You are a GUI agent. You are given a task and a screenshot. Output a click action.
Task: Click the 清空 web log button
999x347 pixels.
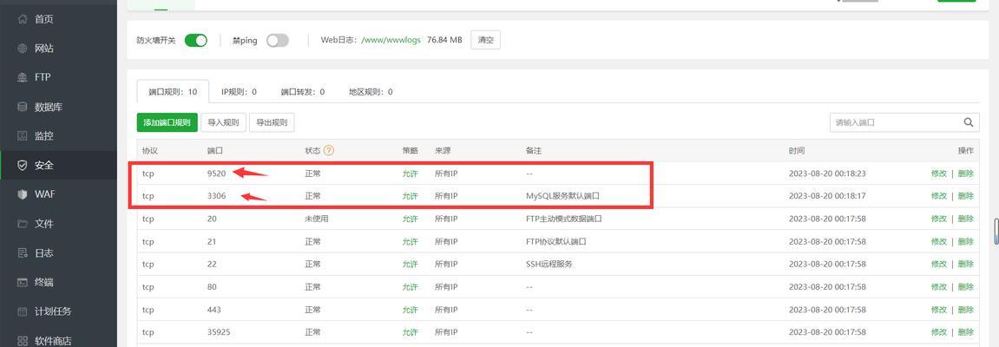click(485, 40)
